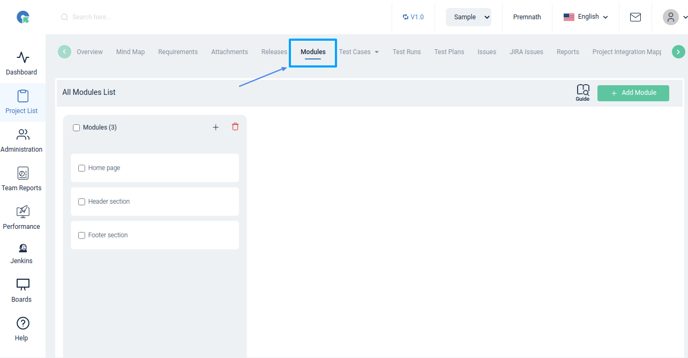Open user account dropdown arrow
This screenshot has height=358, width=688.
pos(685,17)
